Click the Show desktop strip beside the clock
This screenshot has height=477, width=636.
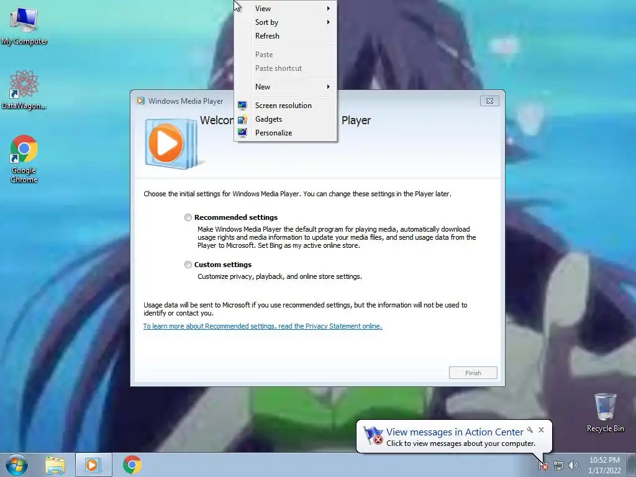[x=632, y=465]
